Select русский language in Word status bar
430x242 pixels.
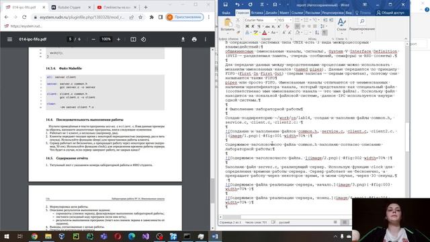click(x=284, y=223)
